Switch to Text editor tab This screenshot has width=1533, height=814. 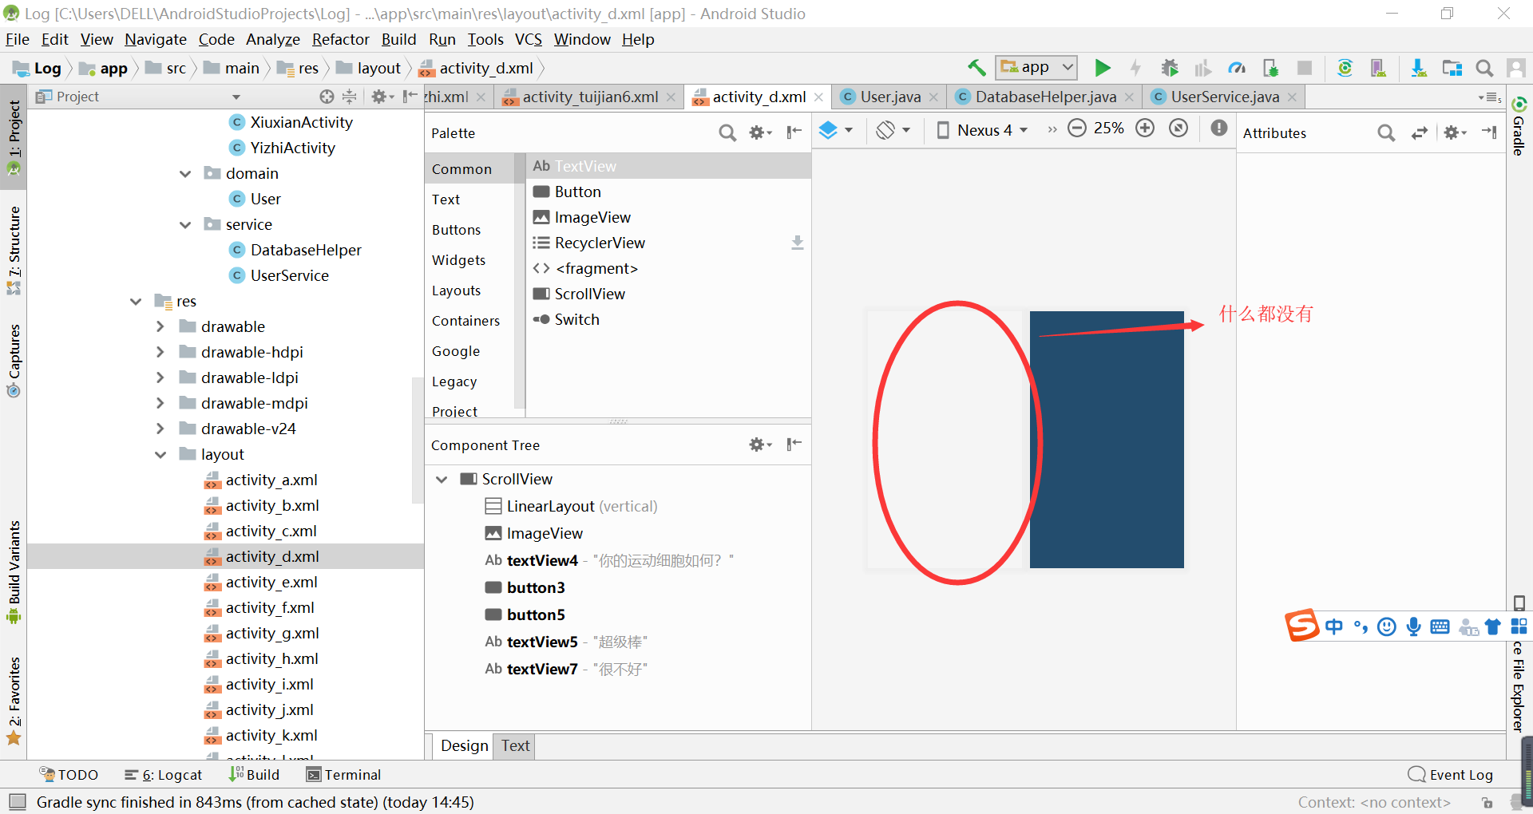(515, 745)
